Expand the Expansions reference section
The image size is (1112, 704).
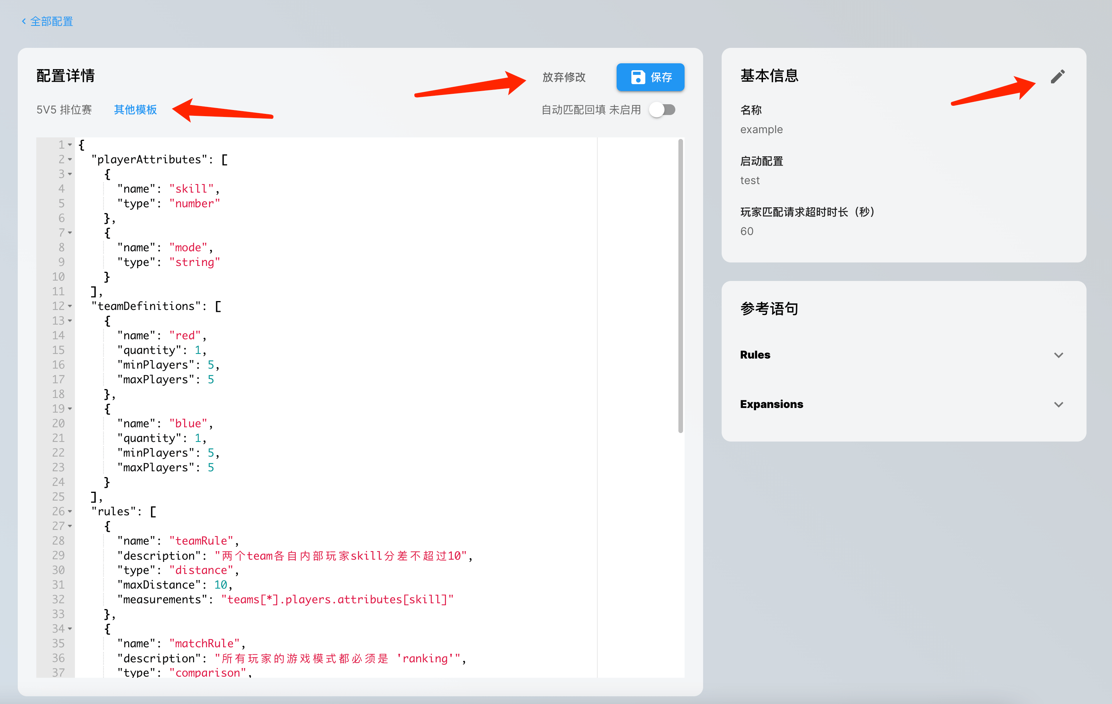pyautogui.click(x=1058, y=404)
